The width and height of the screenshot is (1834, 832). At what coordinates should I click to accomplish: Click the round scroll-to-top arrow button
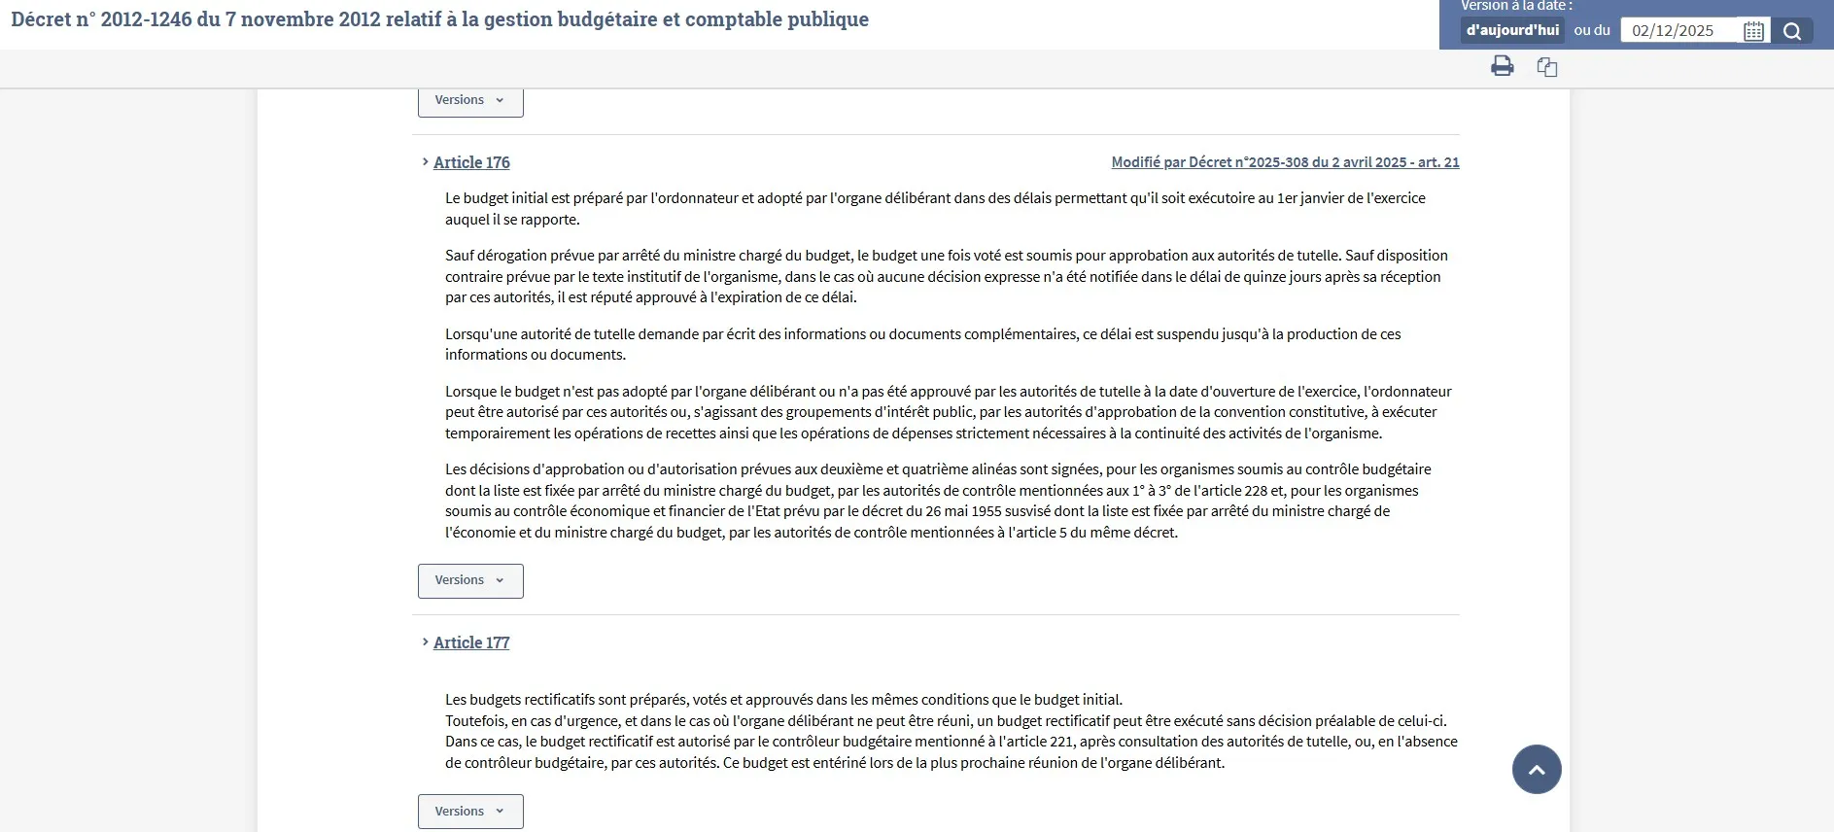point(1536,769)
